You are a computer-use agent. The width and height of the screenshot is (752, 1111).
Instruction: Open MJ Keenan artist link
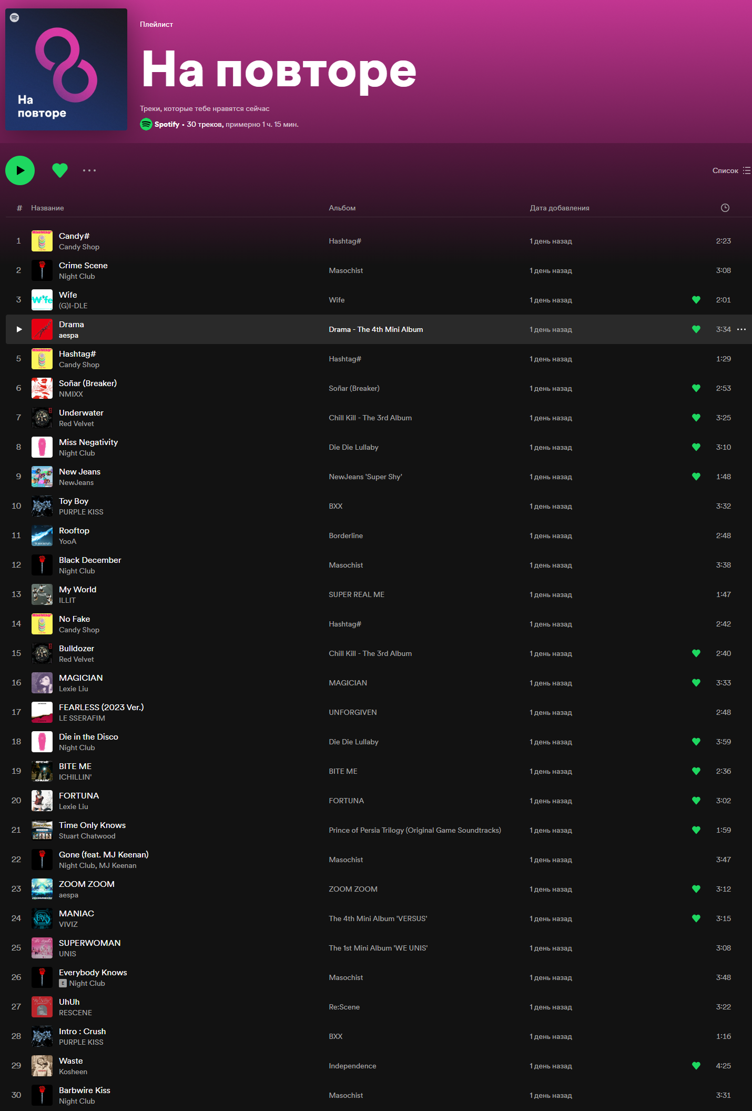point(118,865)
